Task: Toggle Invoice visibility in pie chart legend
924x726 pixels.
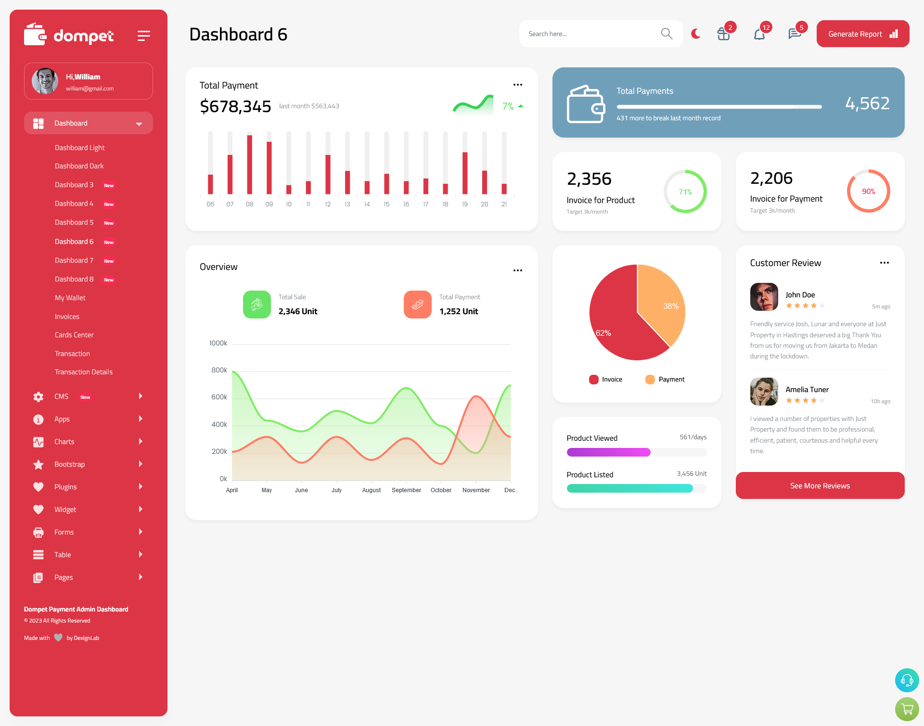Action: click(604, 379)
